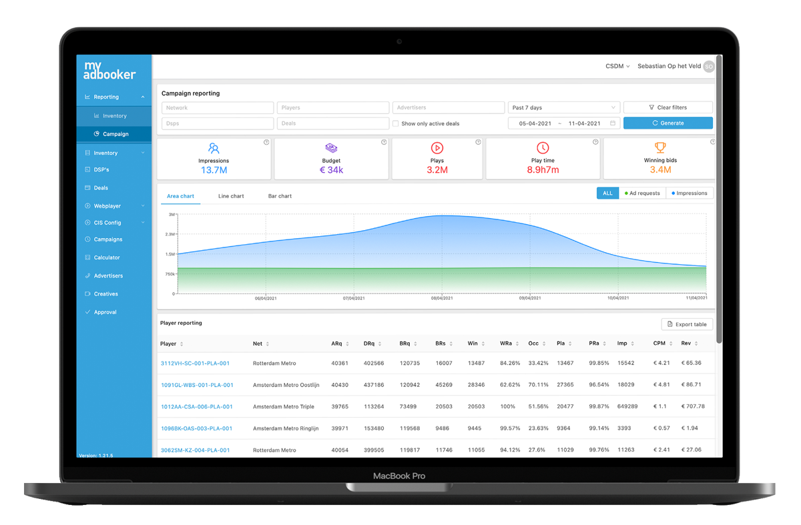Enable Show only active deals checkbox
This screenshot has width=801, height=525.
click(396, 123)
